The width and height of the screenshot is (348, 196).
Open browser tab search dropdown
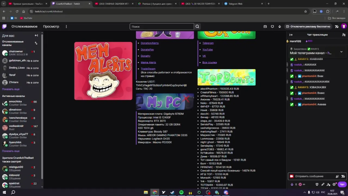4,4
